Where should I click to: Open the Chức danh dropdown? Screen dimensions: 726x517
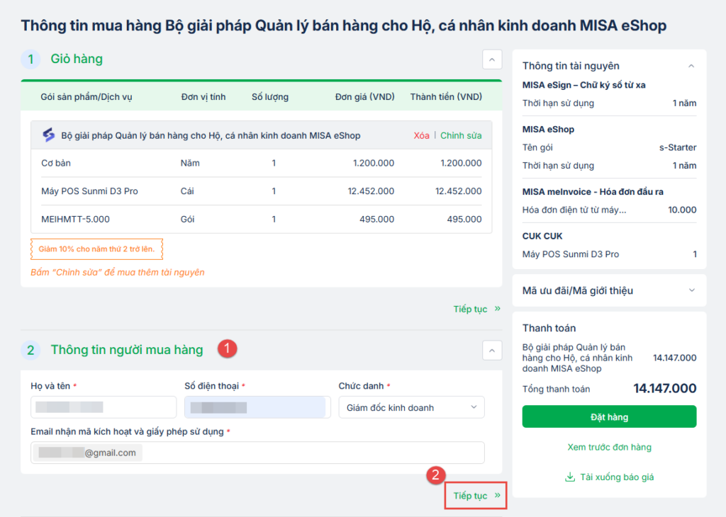click(411, 407)
